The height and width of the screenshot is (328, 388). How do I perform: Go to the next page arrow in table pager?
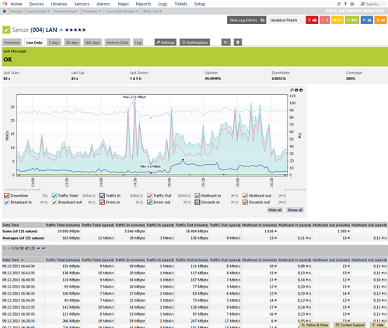(x=38, y=248)
